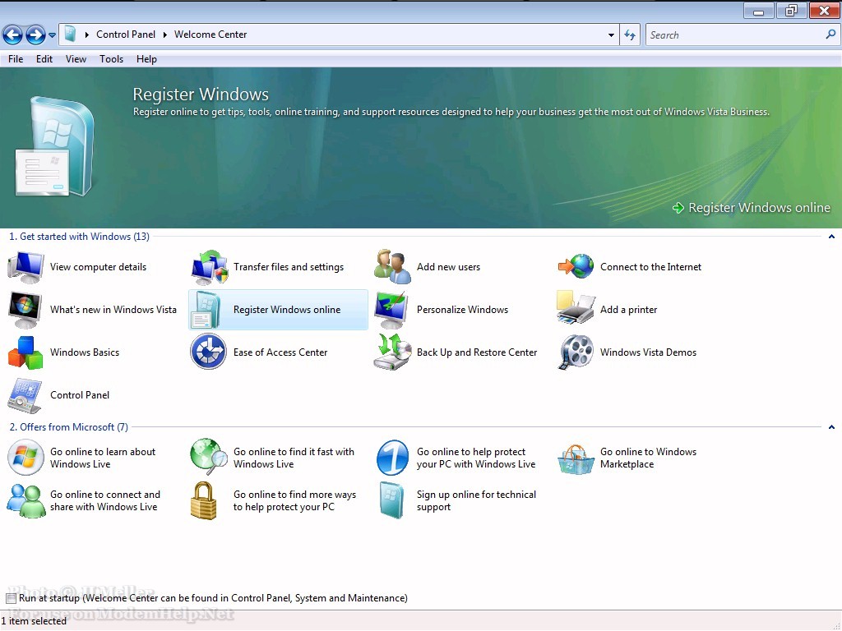Open the recent pages dropdown arrow
The image size is (842, 631).
[53, 35]
